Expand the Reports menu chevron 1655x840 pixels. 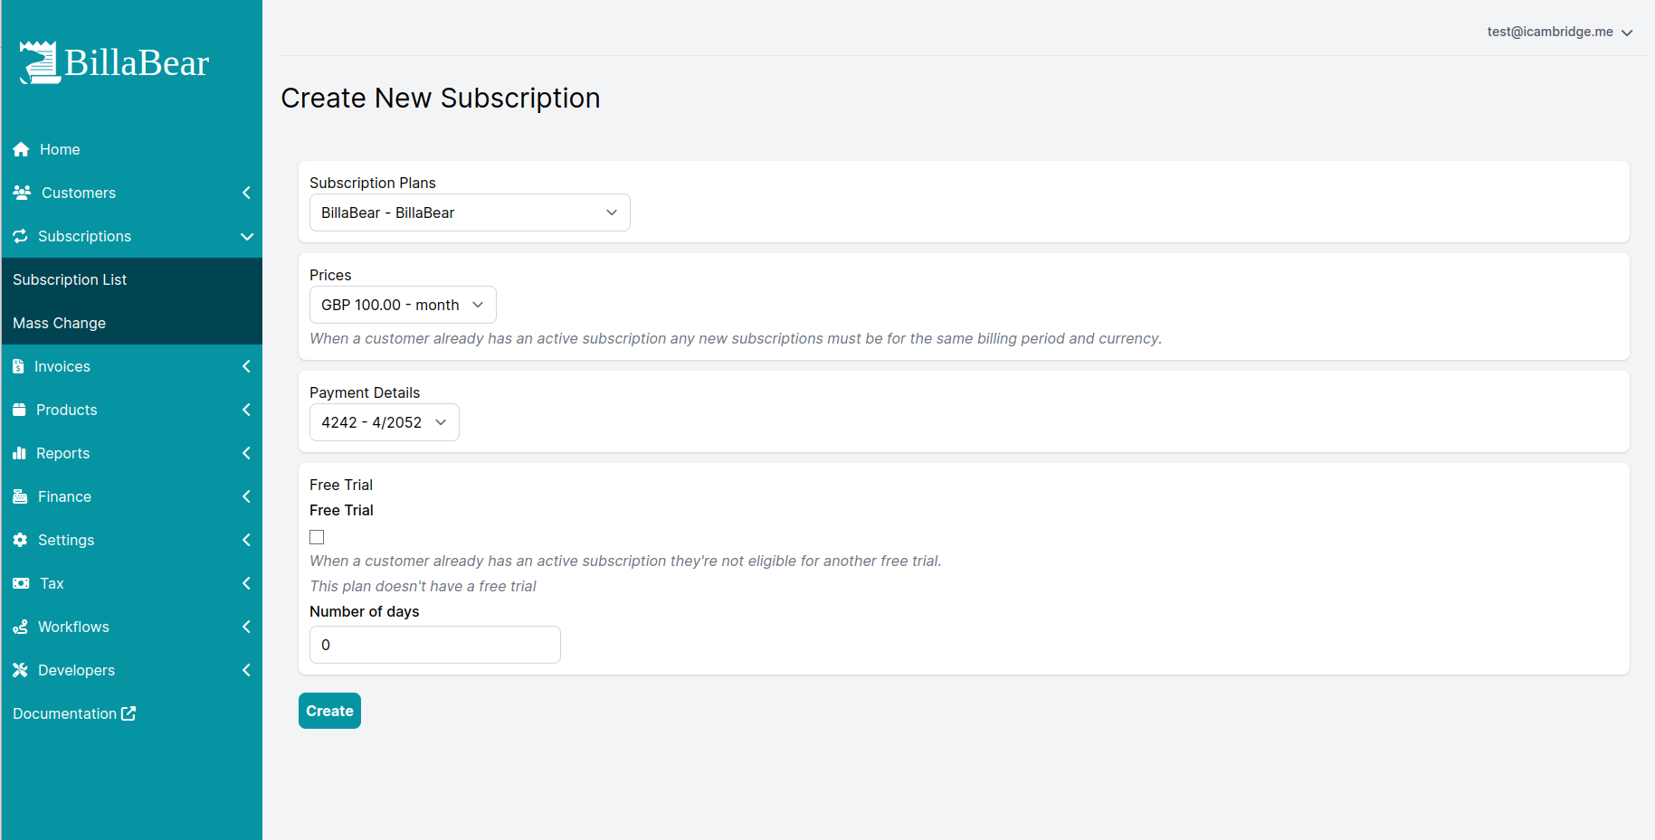(x=246, y=453)
